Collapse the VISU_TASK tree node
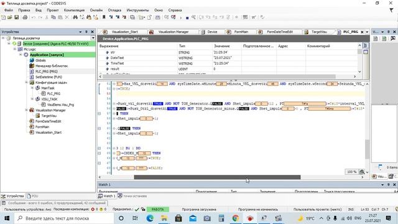Image resolution: width=398 pixels, height=224 pixels. [32, 99]
